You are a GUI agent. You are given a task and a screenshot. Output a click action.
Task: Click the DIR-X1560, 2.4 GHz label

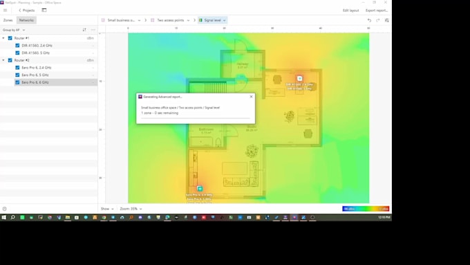pos(37,46)
